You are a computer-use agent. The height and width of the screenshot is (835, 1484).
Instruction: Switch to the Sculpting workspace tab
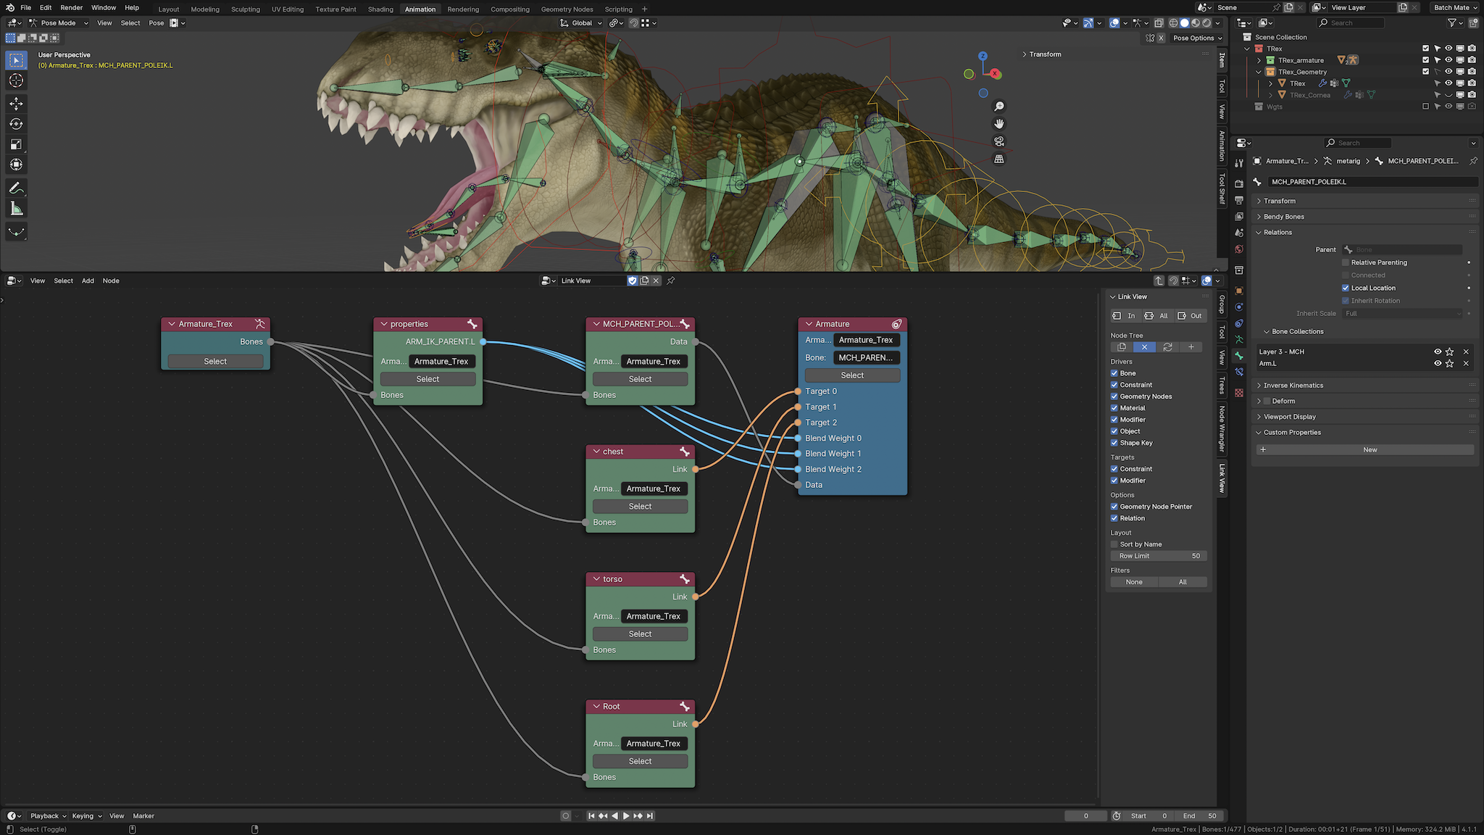246,9
